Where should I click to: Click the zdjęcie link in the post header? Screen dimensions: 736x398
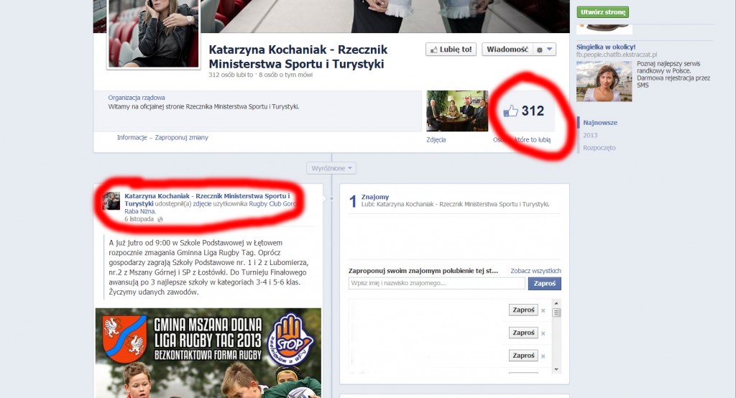[x=202, y=204]
